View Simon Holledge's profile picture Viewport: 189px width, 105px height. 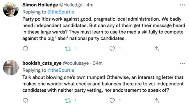click(11, 9)
